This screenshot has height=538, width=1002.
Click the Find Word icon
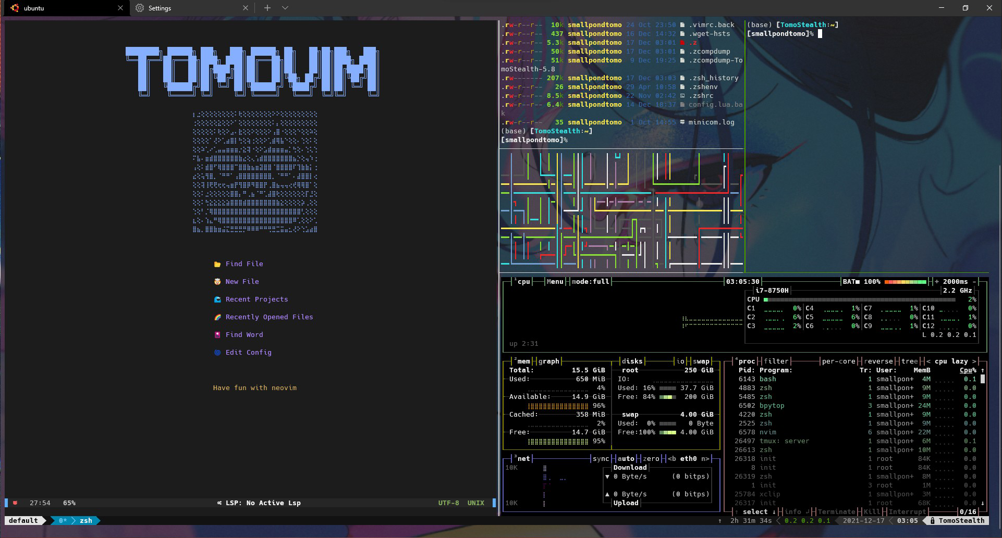[217, 335]
